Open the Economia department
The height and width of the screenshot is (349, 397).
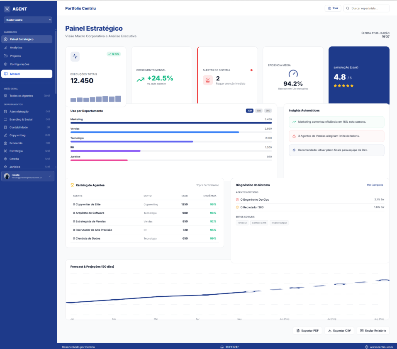(27, 143)
